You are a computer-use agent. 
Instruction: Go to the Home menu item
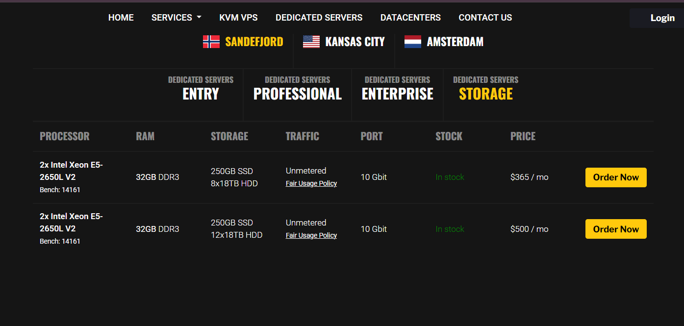click(121, 18)
